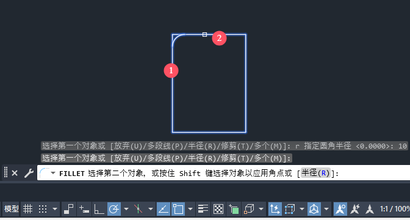Toggle transparency checkerboard icon
The image size is (410, 220).
pyautogui.click(x=218, y=209)
